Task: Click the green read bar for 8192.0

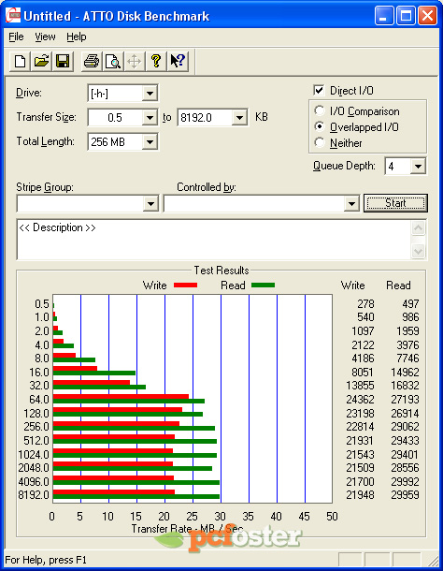Action: (x=136, y=496)
